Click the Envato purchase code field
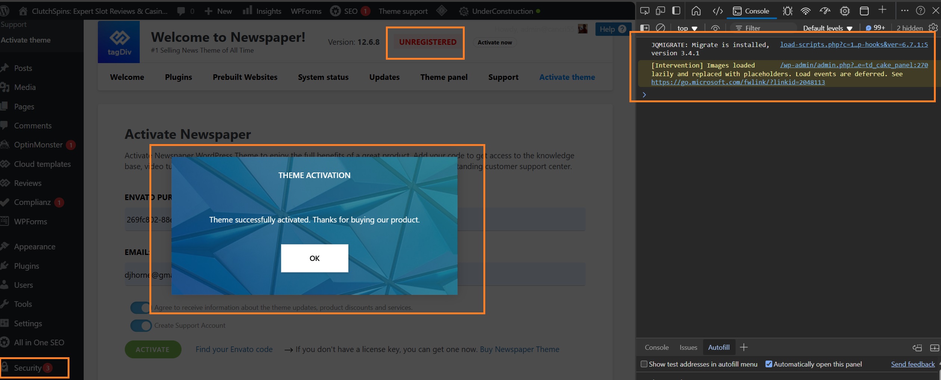This screenshot has width=941, height=380. 355,219
